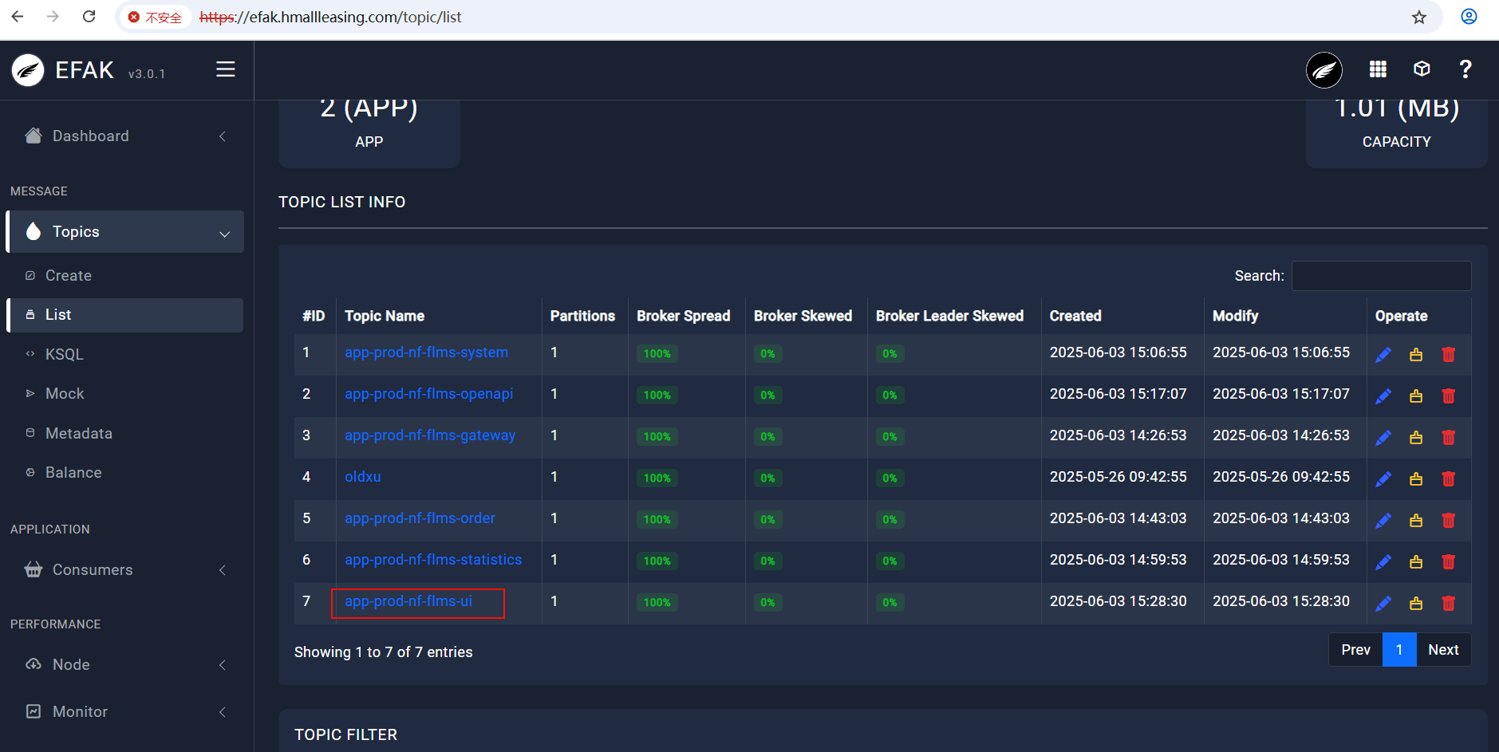Image resolution: width=1499 pixels, height=752 pixels.
Task: Click the yellow clean icon for app-prod-nf-flms-gateway
Action: point(1416,438)
